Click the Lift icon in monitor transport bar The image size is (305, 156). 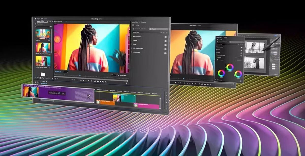[95, 81]
